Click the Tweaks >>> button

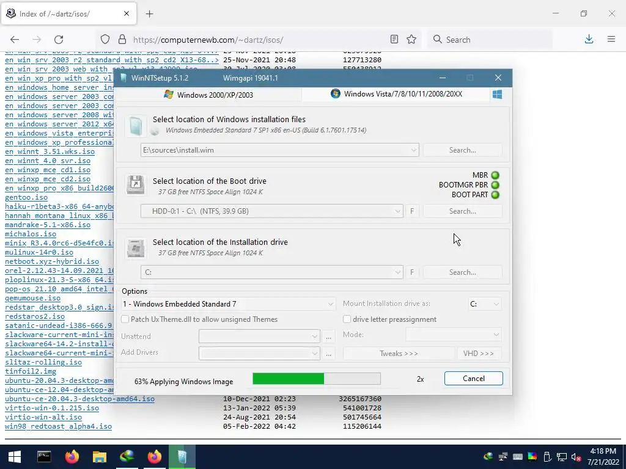tap(399, 354)
